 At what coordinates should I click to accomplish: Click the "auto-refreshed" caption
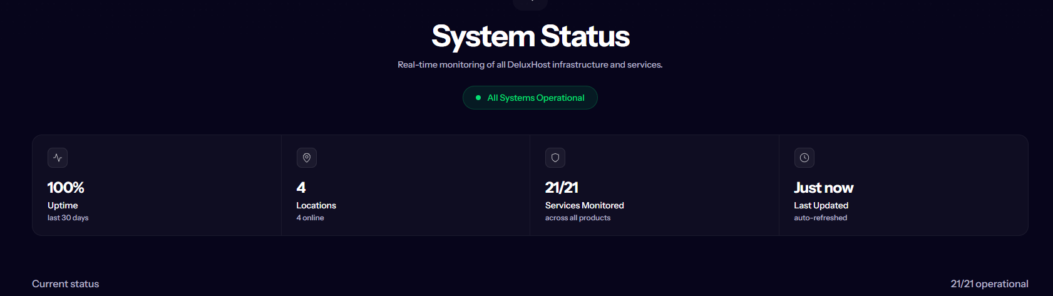point(821,218)
